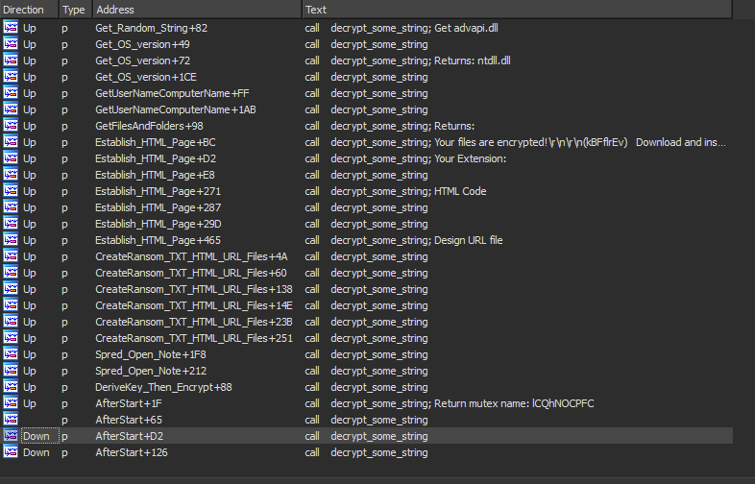Click xref icon for Get_Random_String+82 row
The image size is (755, 484).
click(11, 28)
